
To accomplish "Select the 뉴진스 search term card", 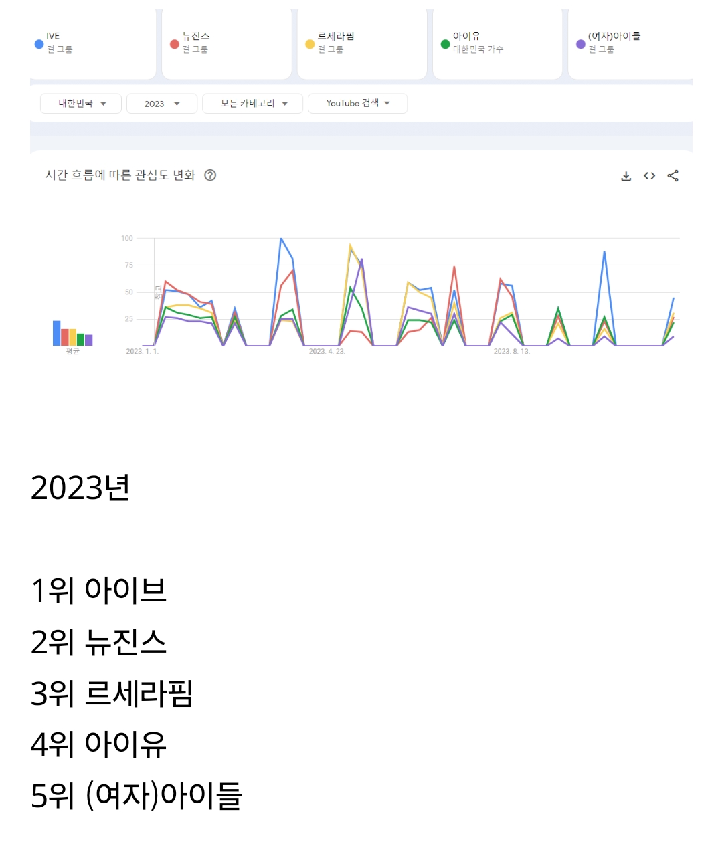I will [x=227, y=44].
